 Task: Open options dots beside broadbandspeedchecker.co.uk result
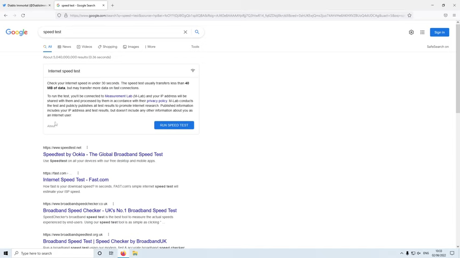click(x=113, y=204)
